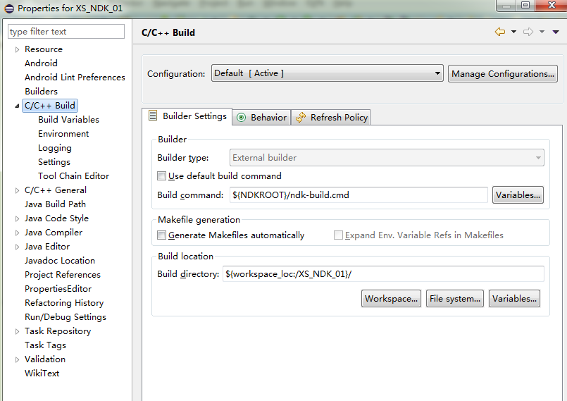Expand the Java Compiler node
Viewport: 567px width, 401px height.
(x=17, y=233)
